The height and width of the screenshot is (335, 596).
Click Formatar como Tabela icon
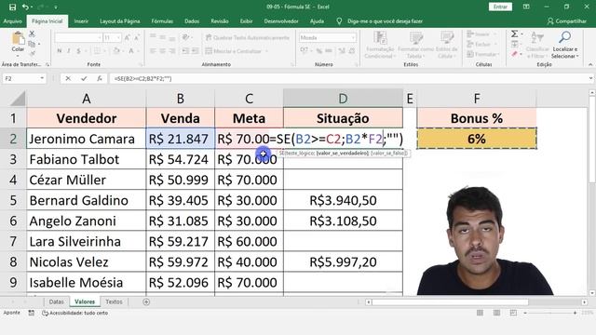pos(416,37)
